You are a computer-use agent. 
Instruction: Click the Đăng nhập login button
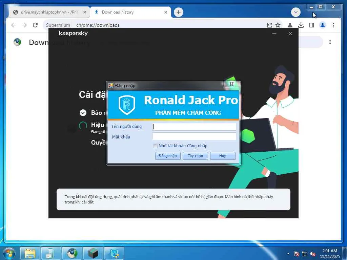[x=167, y=156]
